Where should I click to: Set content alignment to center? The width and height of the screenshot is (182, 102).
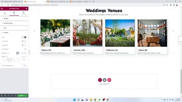point(20,53)
